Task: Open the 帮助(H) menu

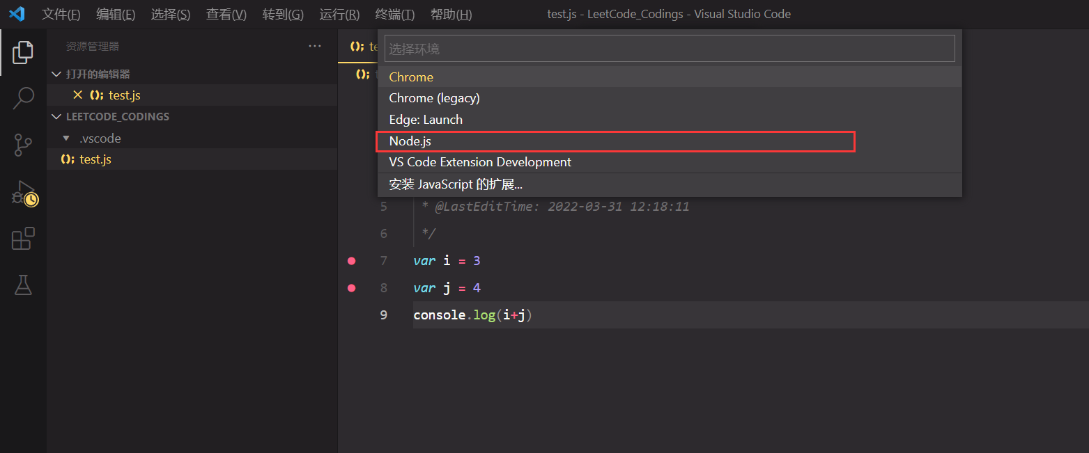Action: [451, 15]
